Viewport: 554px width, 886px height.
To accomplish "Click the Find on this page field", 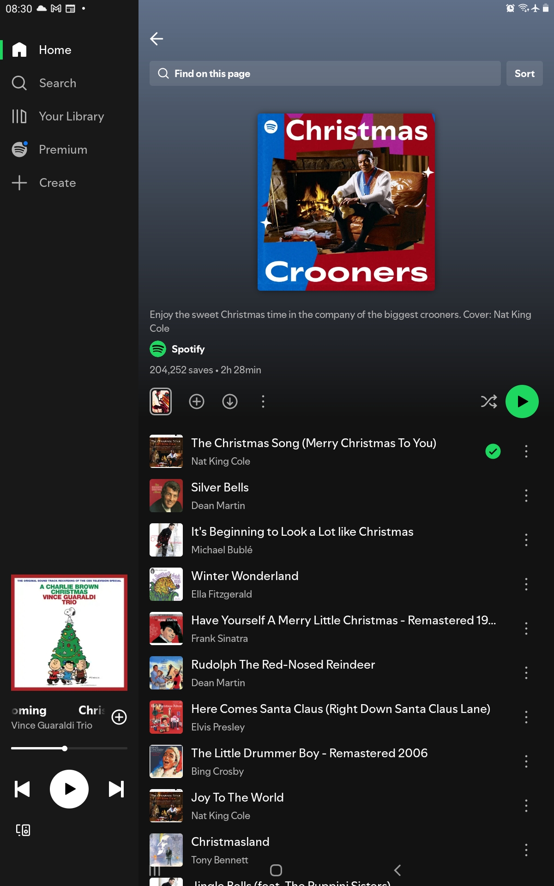I will coord(325,73).
